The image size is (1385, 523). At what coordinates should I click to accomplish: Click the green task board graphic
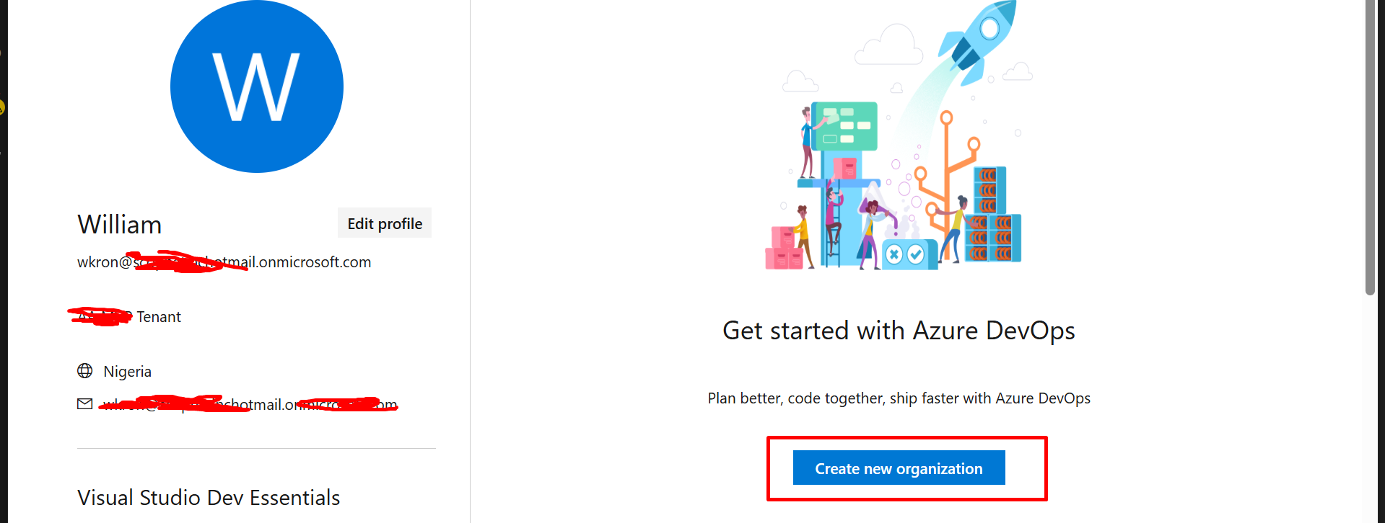(844, 126)
